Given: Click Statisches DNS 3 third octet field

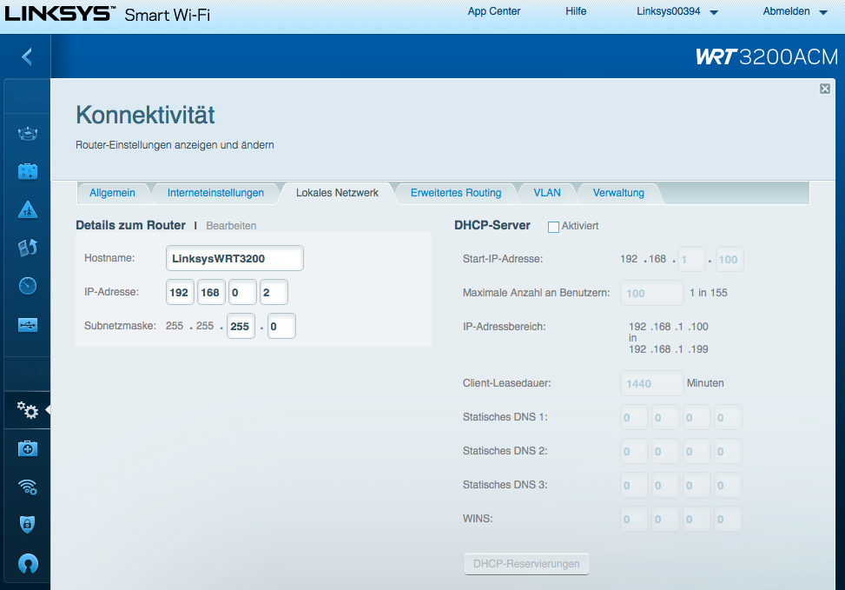Looking at the screenshot, I should 696,486.
